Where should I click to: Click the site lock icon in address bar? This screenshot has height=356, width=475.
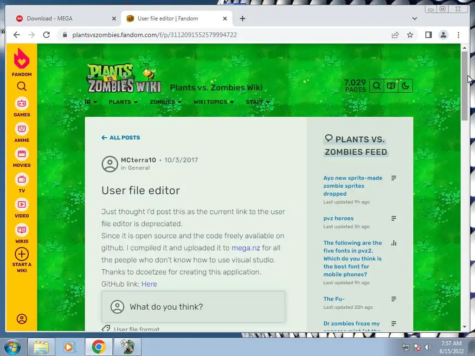click(64, 35)
